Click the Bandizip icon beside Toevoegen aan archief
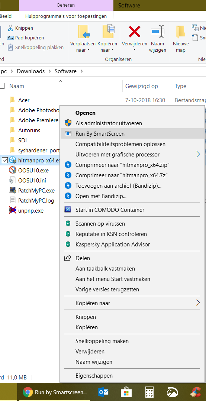This screenshot has width=206, height=401. tap(68, 185)
